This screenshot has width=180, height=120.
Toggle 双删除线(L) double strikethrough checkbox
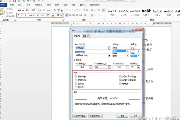(x=76, y=80)
